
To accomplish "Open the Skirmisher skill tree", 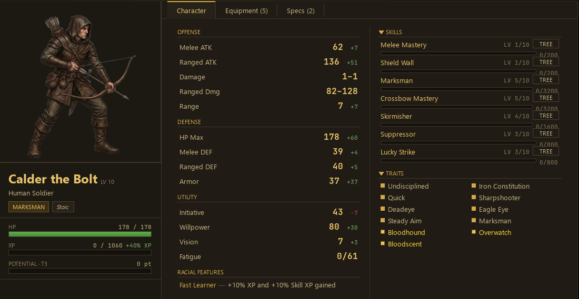I will (x=546, y=116).
